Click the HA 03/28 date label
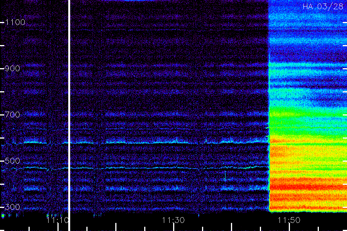The width and height of the screenshot is (347, 231). click(323, 7)
